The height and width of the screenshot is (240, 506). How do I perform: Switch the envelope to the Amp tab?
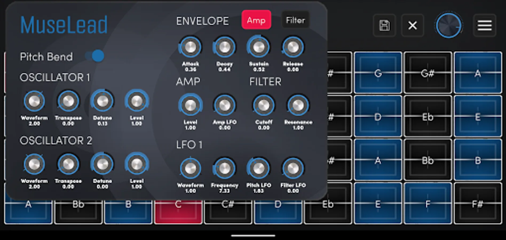pyautogui.click(x=256, y=20)
